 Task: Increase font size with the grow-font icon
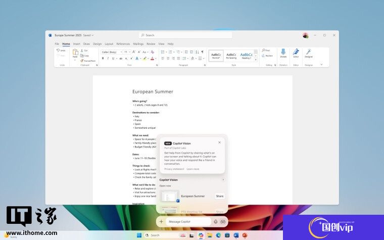click(134, 52)
